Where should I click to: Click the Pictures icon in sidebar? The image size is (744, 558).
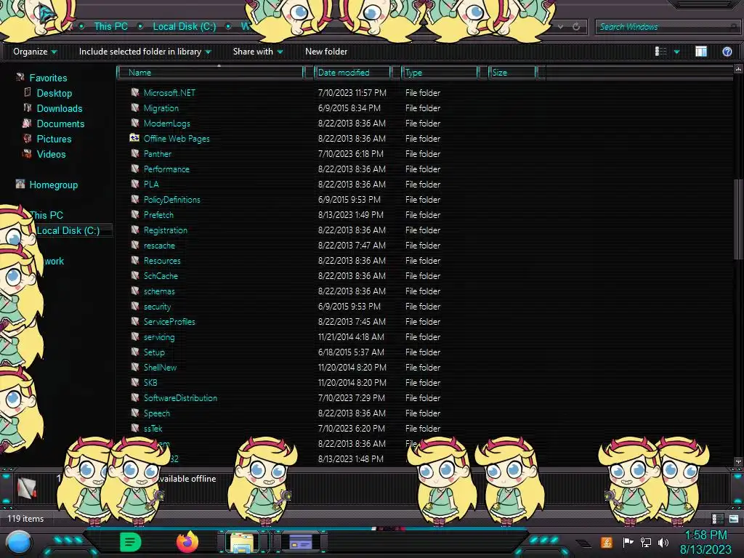[28, 139]
